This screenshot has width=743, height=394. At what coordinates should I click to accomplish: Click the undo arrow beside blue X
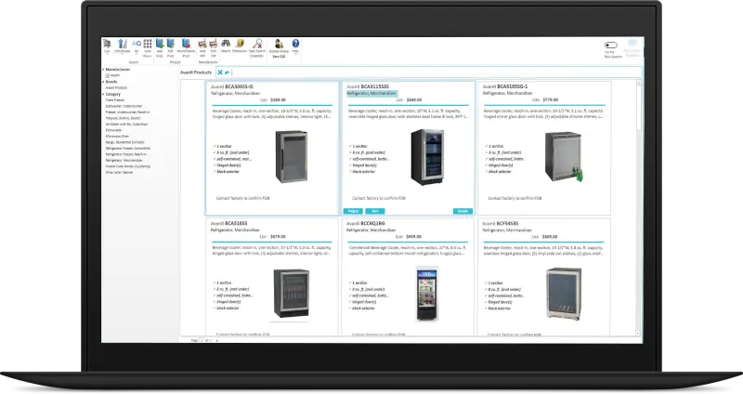coord(228,72)
